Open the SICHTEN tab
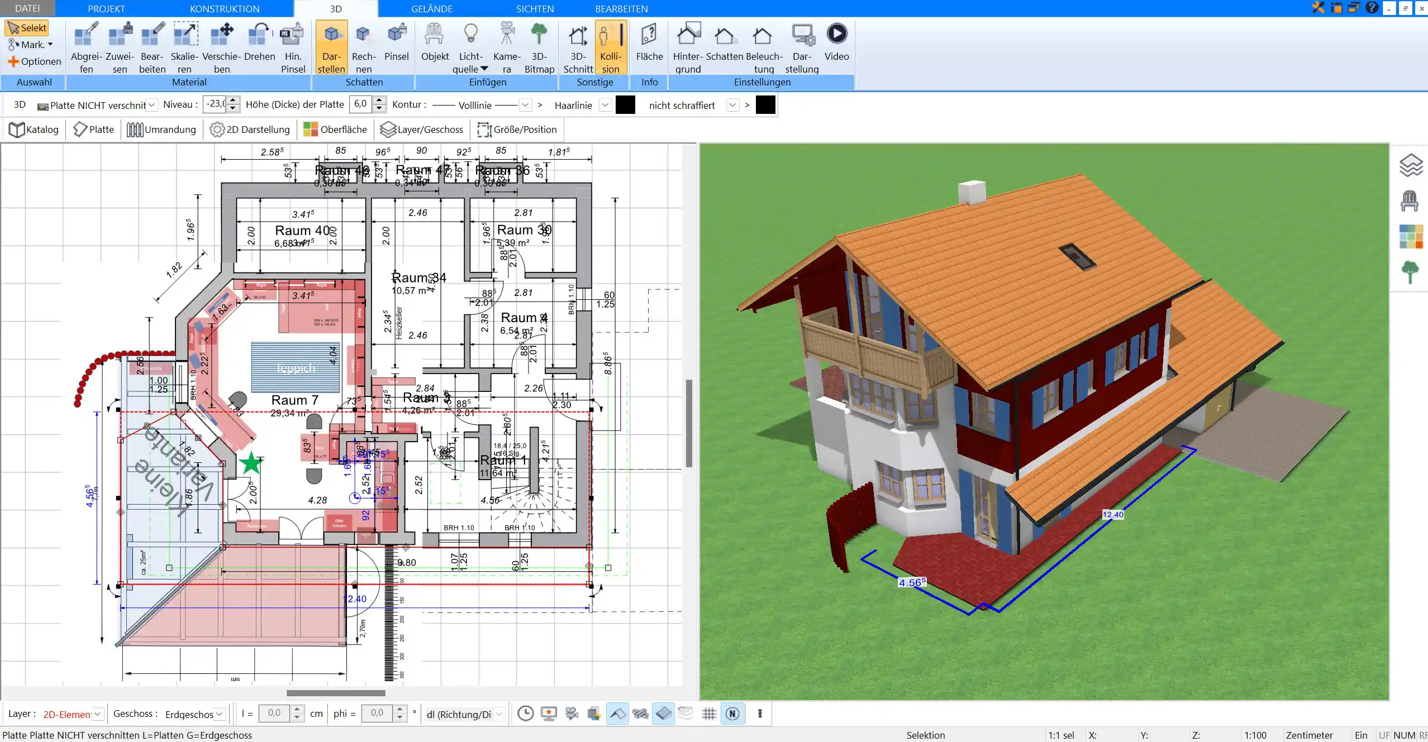 click(x=535, y=9)
